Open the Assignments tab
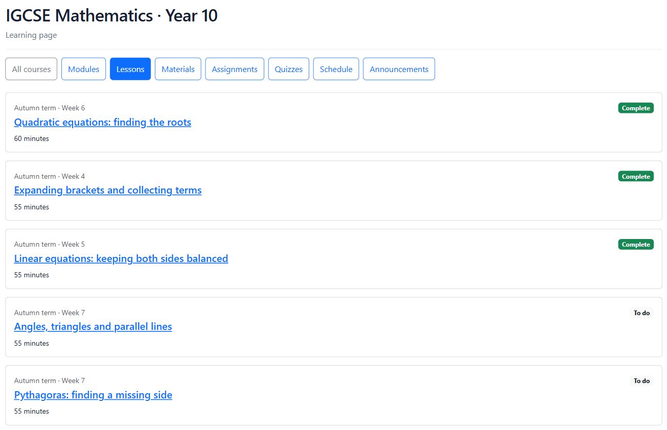The width and height of the screenshot is (667, 430). [x=235, y=69]
